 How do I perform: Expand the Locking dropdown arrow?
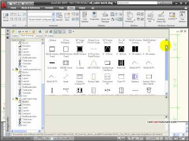click(x=176, y=18)
